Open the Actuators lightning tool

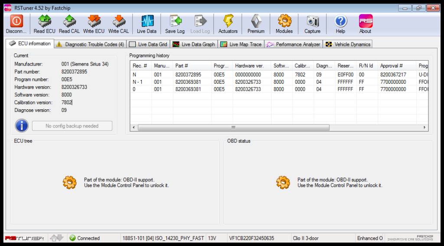(x=228, y=21)
